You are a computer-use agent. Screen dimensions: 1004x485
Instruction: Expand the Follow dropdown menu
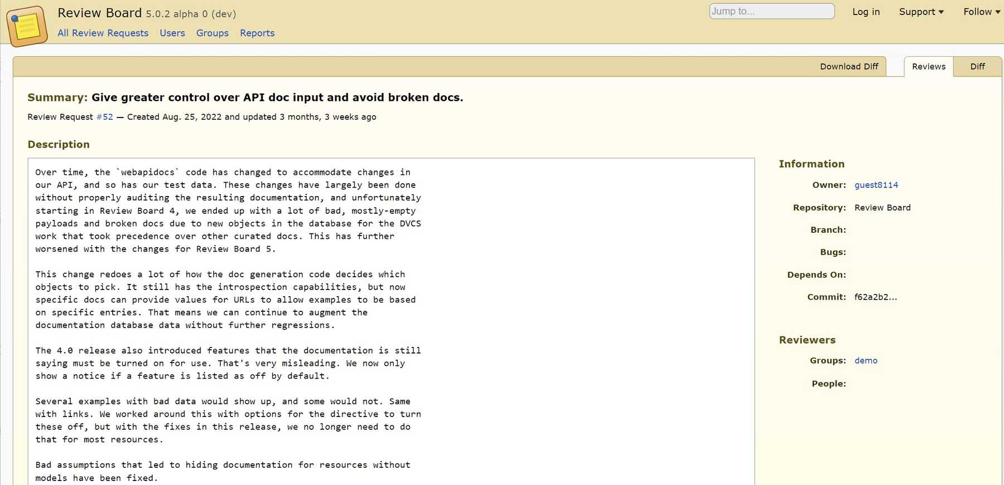981,12
